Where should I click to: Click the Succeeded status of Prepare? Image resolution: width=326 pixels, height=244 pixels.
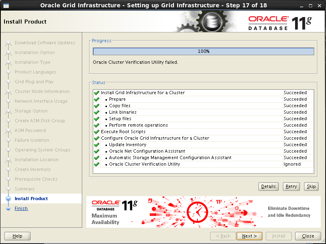click(295, 99)
